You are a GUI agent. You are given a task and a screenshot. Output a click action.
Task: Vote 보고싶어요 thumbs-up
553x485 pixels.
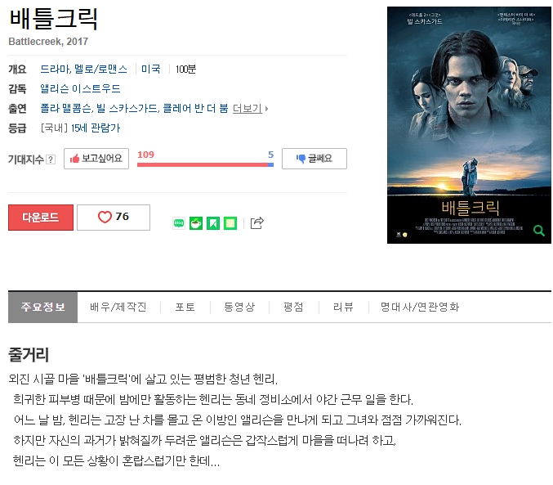coord(96,159)
